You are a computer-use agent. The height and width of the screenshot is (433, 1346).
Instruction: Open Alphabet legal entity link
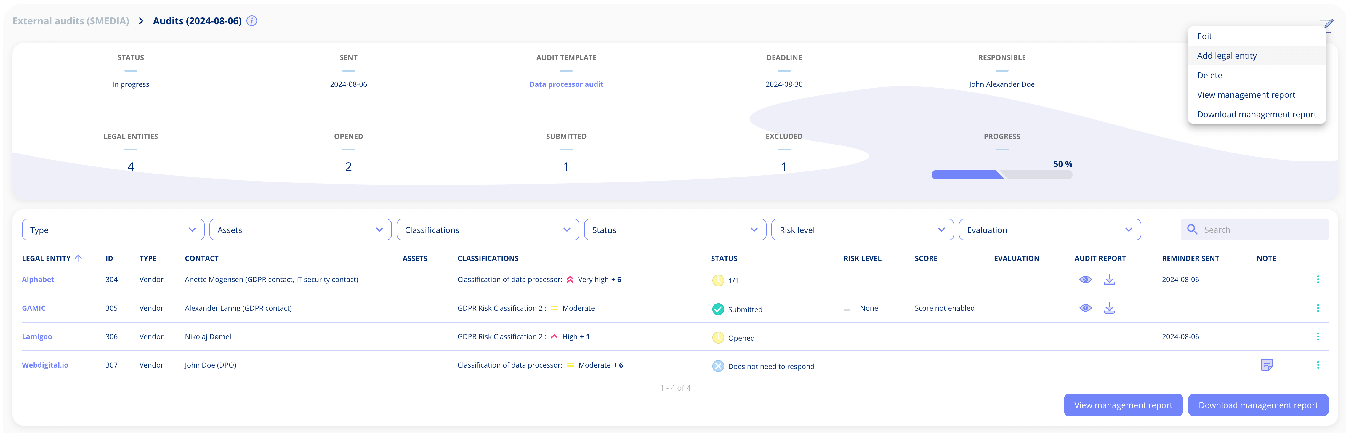point(38,280)
